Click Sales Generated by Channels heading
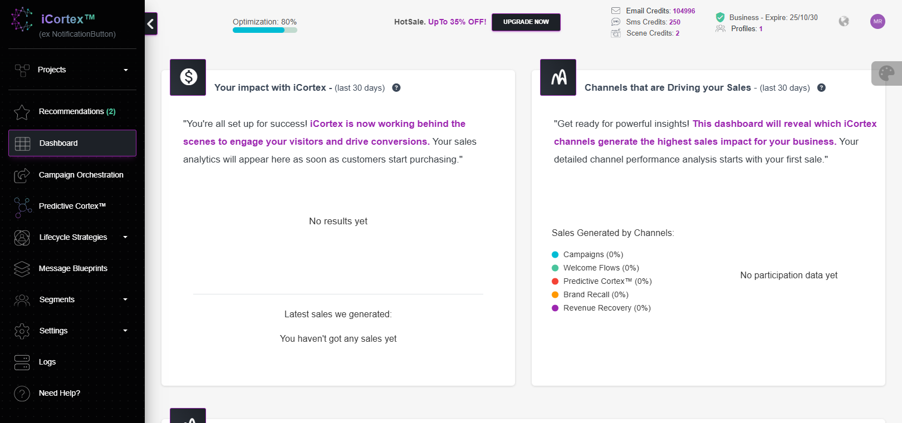 coord(613,233)
